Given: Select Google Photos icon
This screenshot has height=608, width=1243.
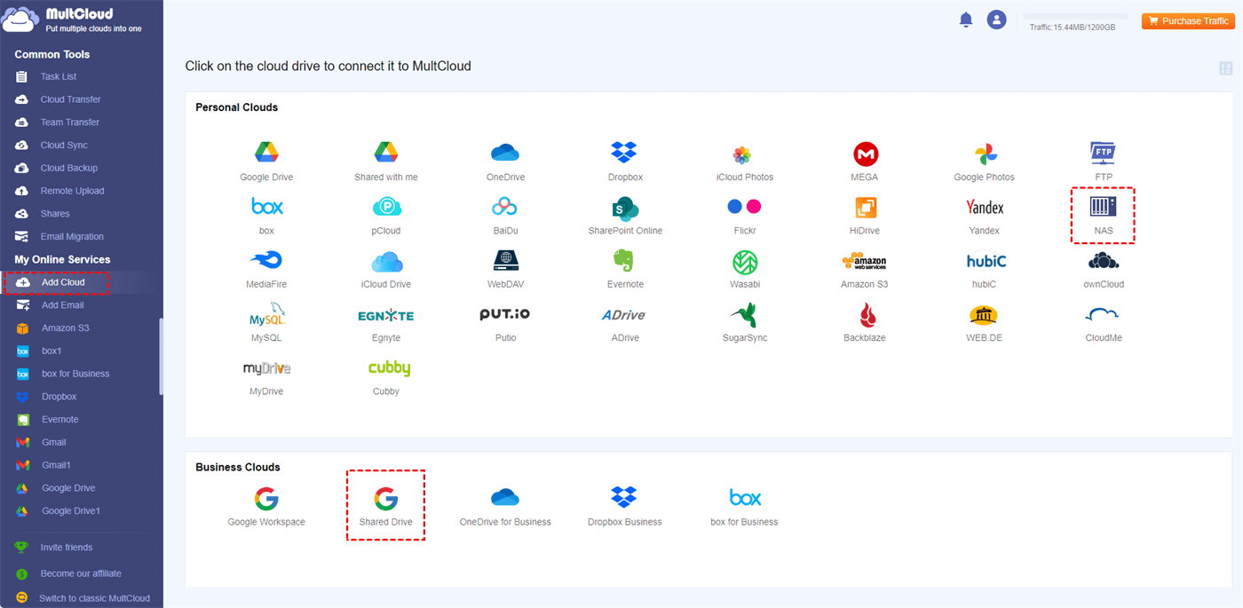Looking at the screenshot, I should (986, 154).
